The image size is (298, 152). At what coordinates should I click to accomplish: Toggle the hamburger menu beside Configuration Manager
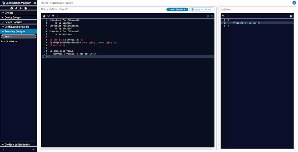tap(35, 3)
